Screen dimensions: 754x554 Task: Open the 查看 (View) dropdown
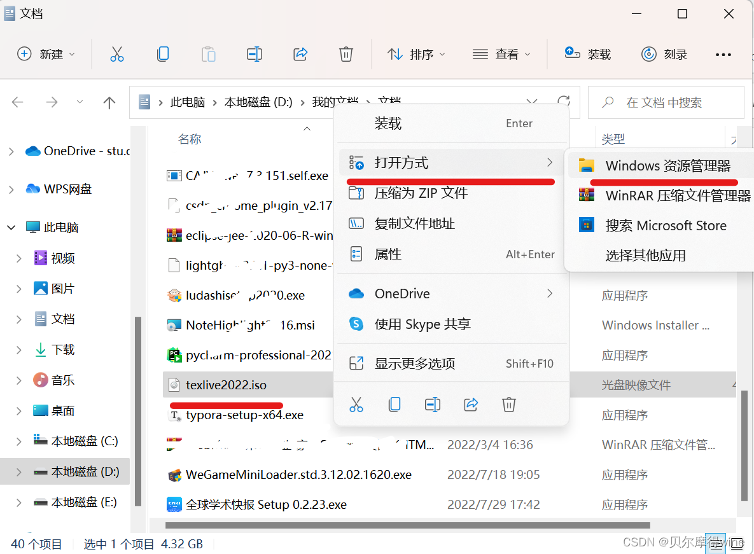(502, 54)
